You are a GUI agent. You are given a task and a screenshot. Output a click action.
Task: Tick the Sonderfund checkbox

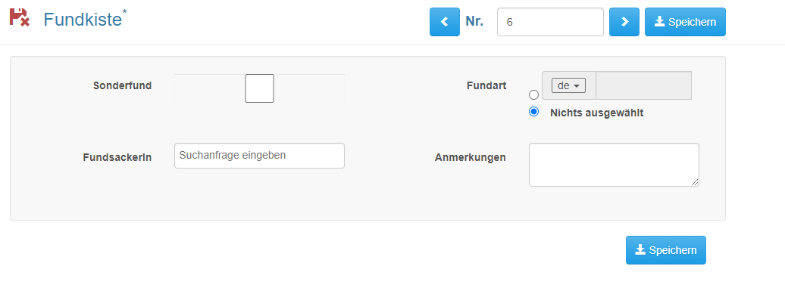click(x=259, y=88)
